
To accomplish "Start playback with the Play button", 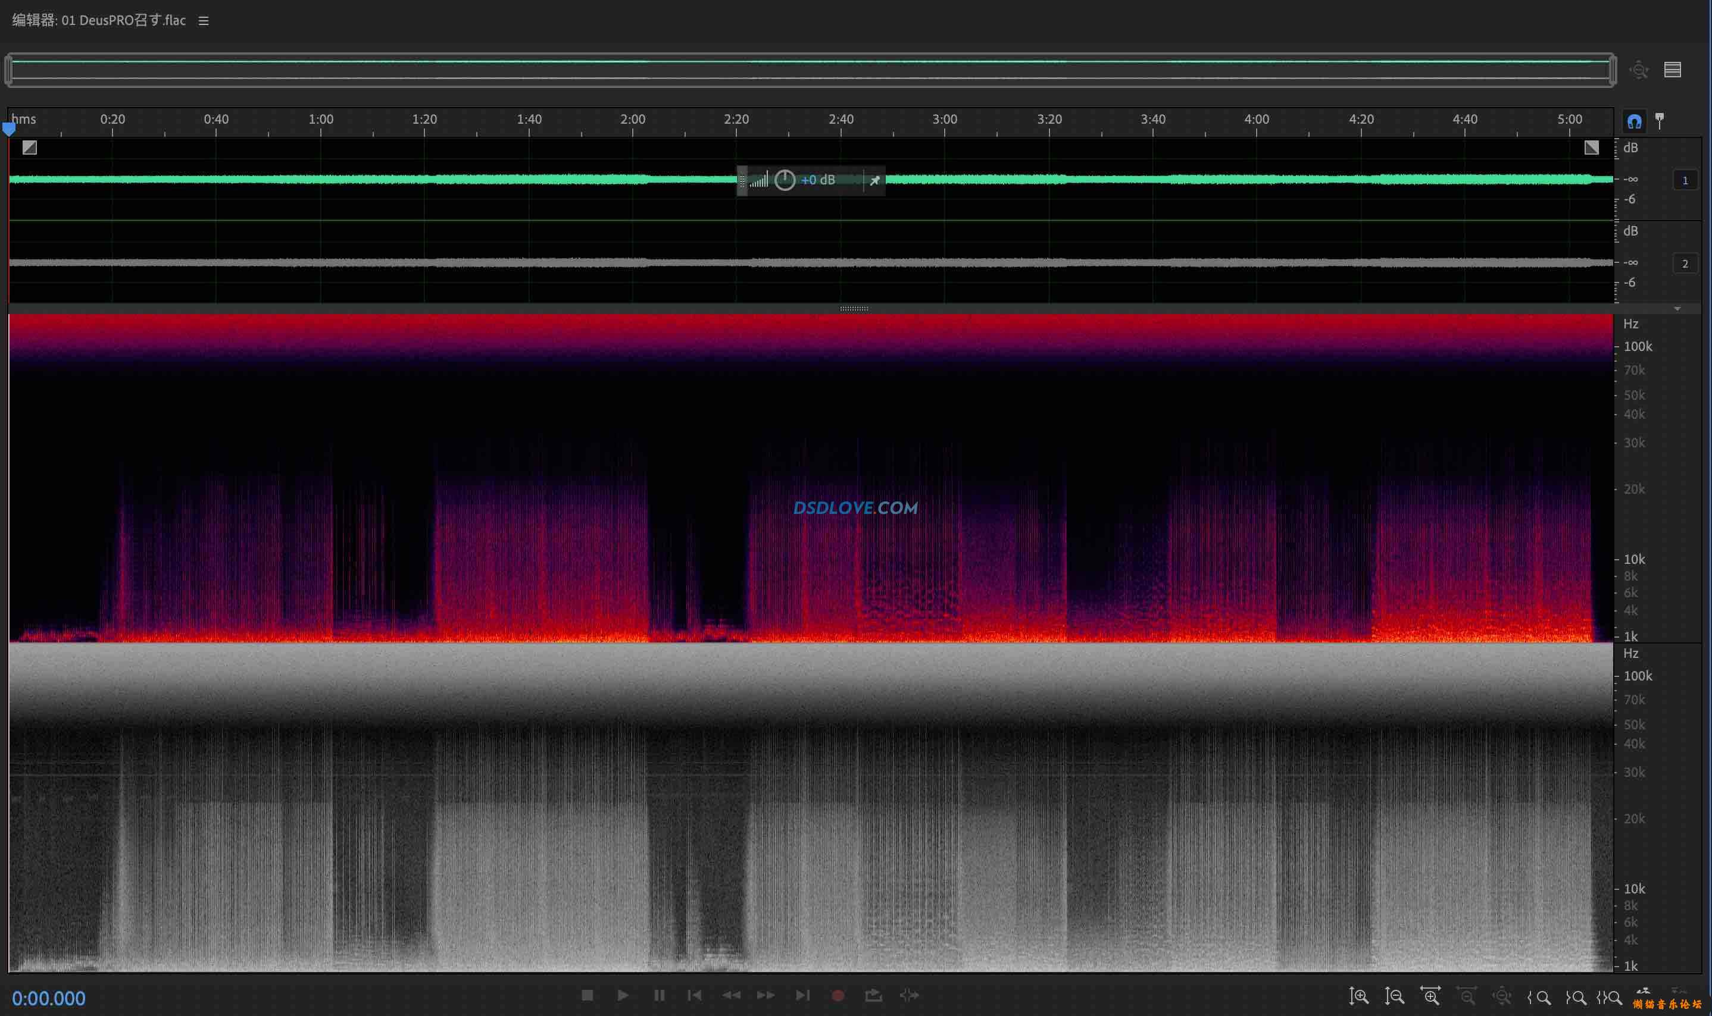I will (x=623, y=995).
